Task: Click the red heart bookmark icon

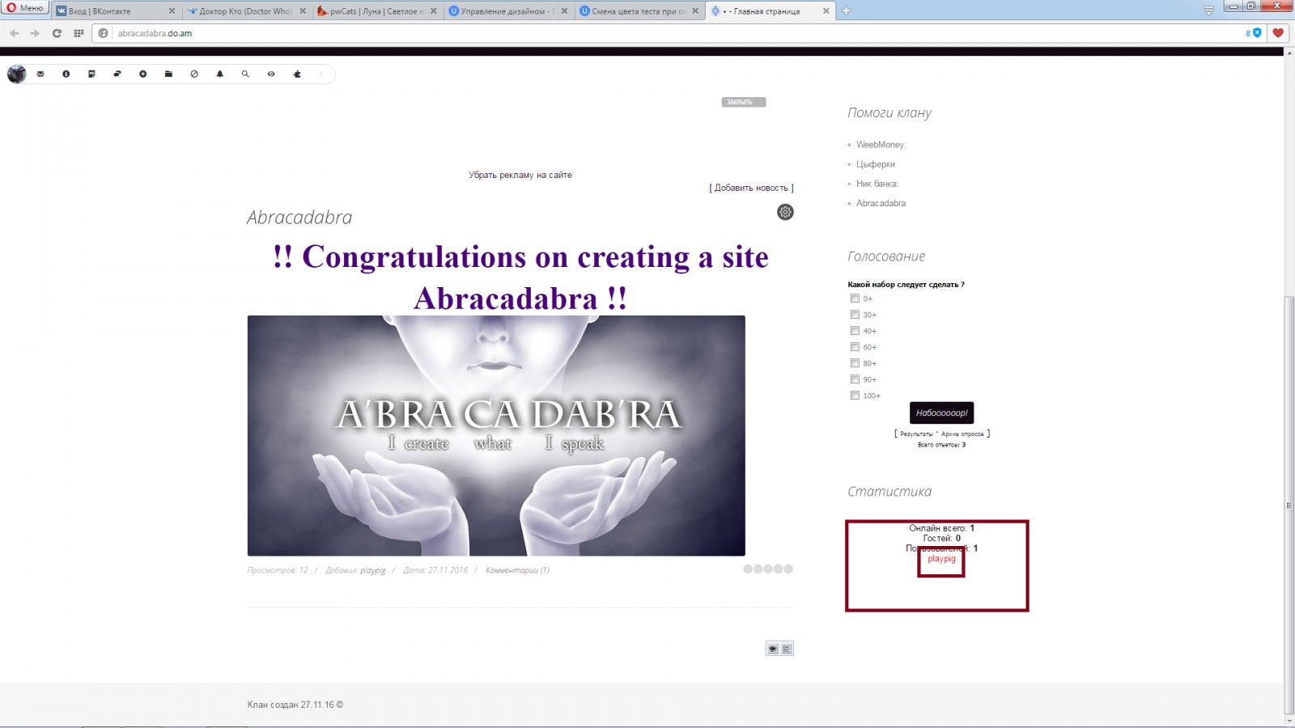Action: pos(1278,33)
